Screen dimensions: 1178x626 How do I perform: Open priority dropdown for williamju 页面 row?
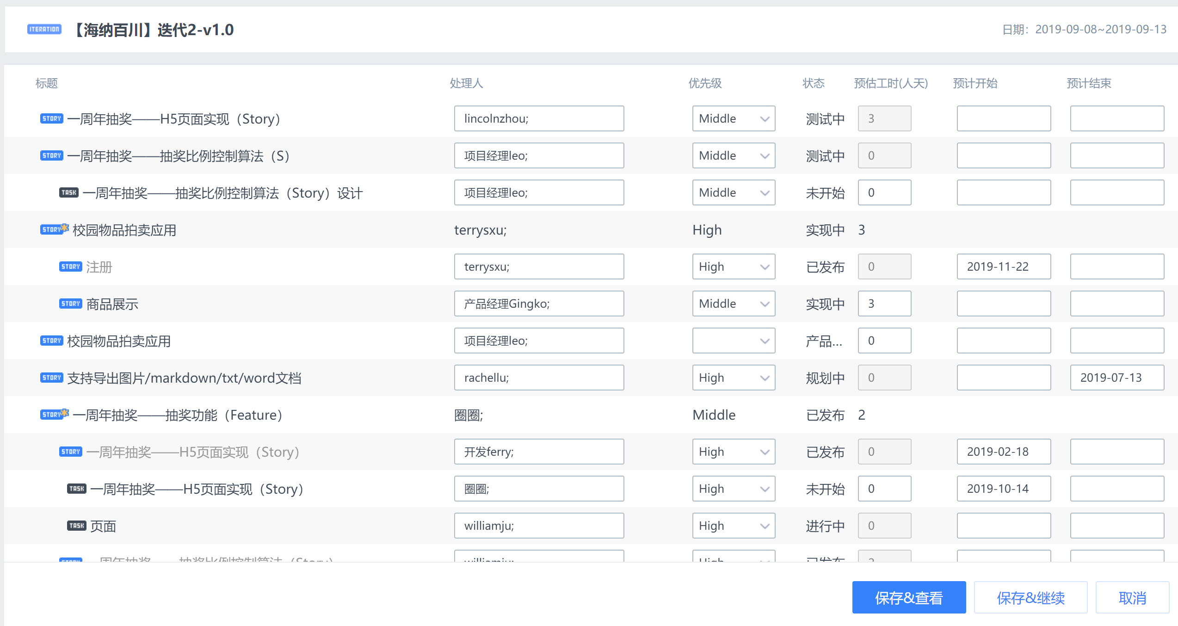point(734,526)
